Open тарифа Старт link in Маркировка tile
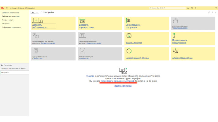The width and height of the screenshot is (218, 122). (x=85, y=58)
